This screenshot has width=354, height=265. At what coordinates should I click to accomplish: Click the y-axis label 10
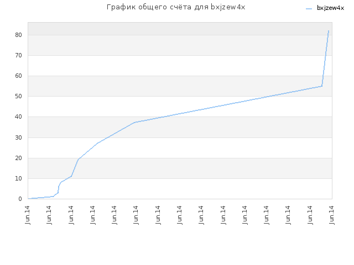18,178
